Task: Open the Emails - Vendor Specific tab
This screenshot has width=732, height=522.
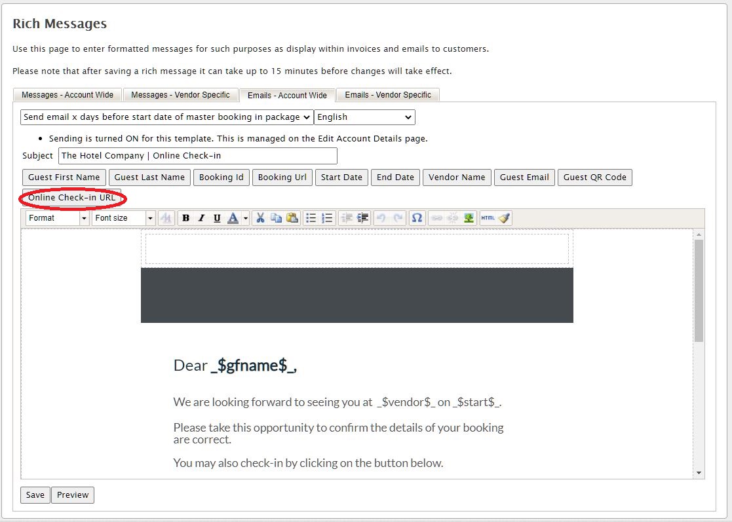Action: pyautogui.click(x=387, y=95)
